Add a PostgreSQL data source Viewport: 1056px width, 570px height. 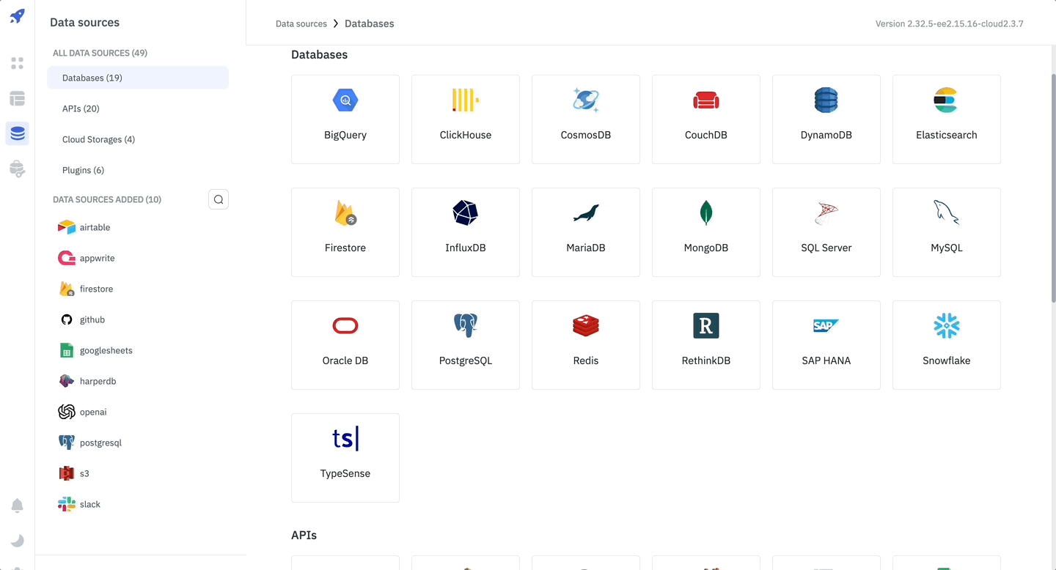point(466,344)
